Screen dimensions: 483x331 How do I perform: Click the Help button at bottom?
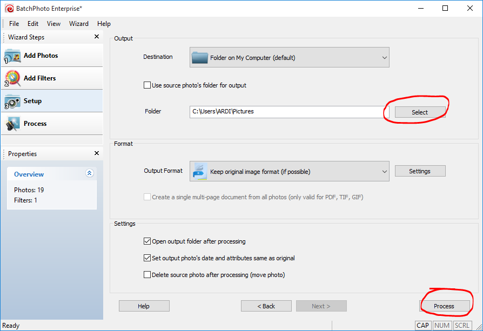pyautogui.click(x=144, y=306)
